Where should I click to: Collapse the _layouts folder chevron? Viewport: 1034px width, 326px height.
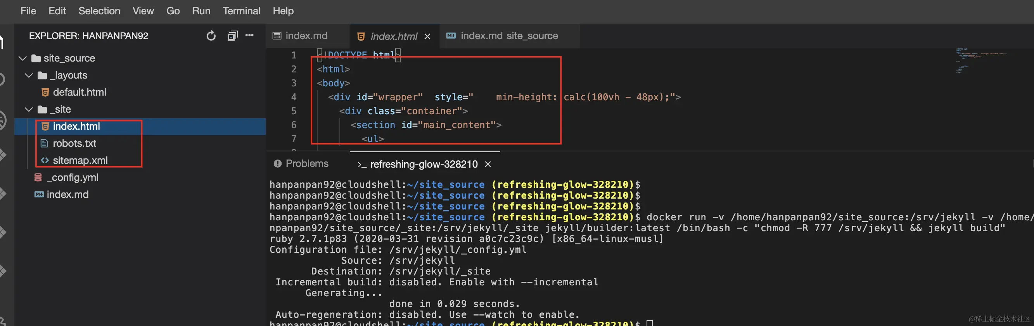coord(29,75)
